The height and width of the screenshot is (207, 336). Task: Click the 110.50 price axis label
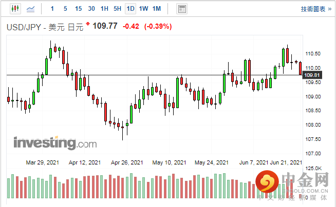[313, 54]
